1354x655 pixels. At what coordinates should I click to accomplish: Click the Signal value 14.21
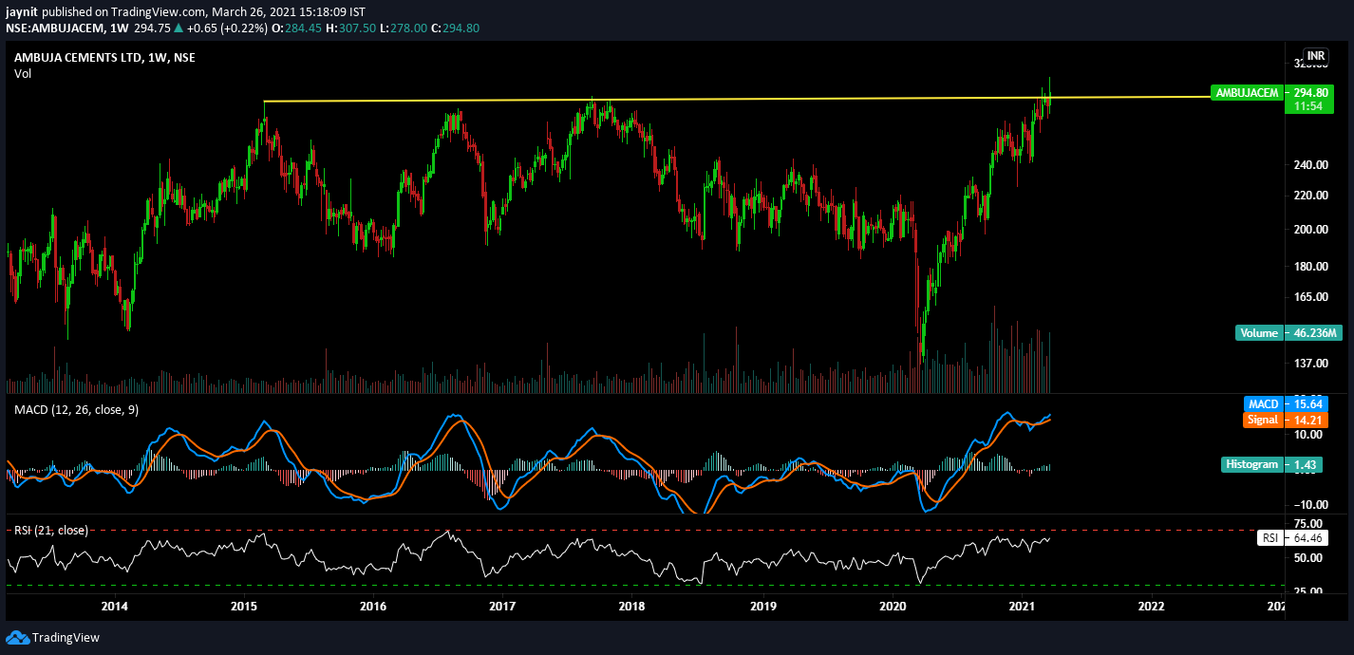tap(1307, 420)
